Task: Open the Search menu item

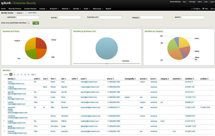Action: (x=108, y=9)
